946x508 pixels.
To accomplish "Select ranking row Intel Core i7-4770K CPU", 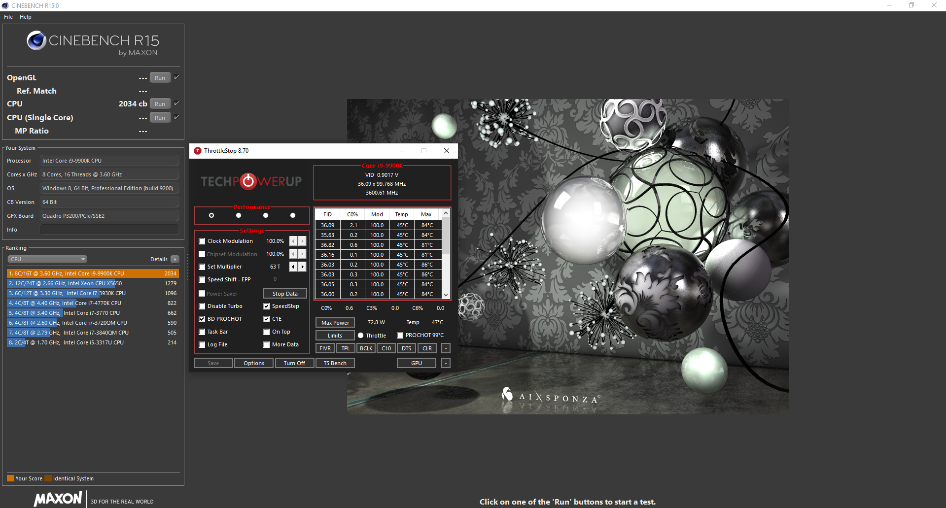I will click(x=93, y=303).
